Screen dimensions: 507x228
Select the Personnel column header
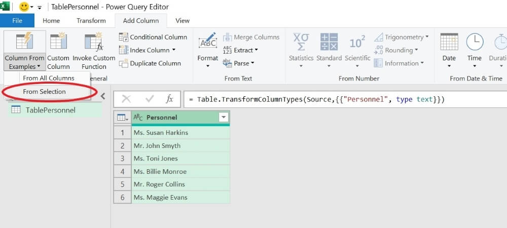tap(180, 118)
